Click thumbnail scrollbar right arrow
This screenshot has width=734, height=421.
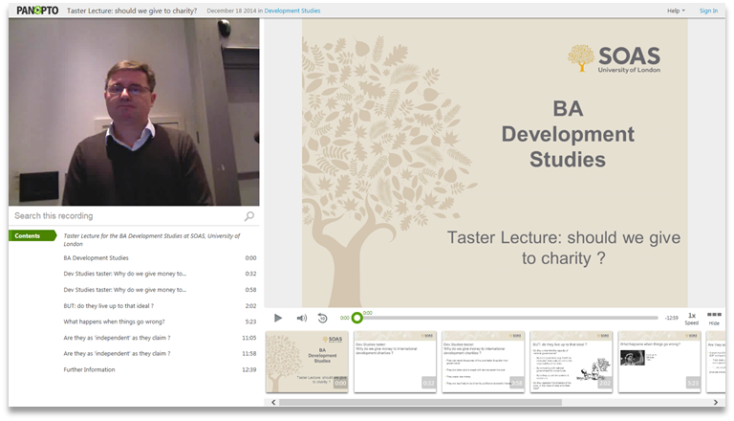(715, 402)
